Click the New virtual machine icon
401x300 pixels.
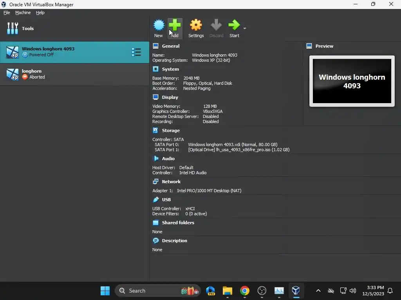tap(159, 25)
